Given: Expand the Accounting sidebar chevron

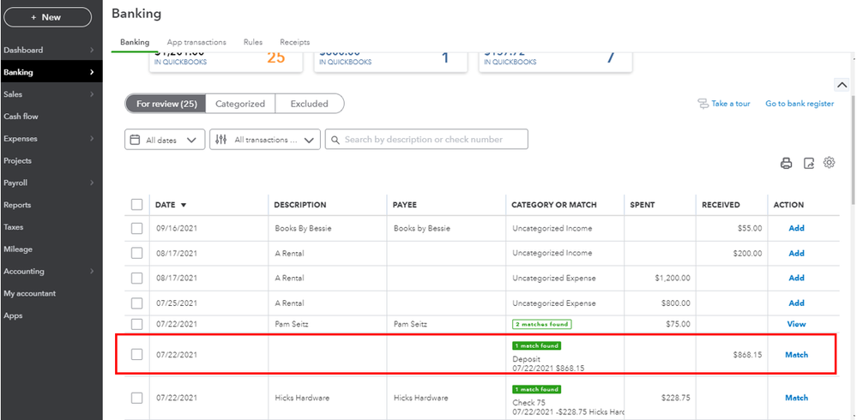Looking at the screenshot, I should click(x=92, y=271).
